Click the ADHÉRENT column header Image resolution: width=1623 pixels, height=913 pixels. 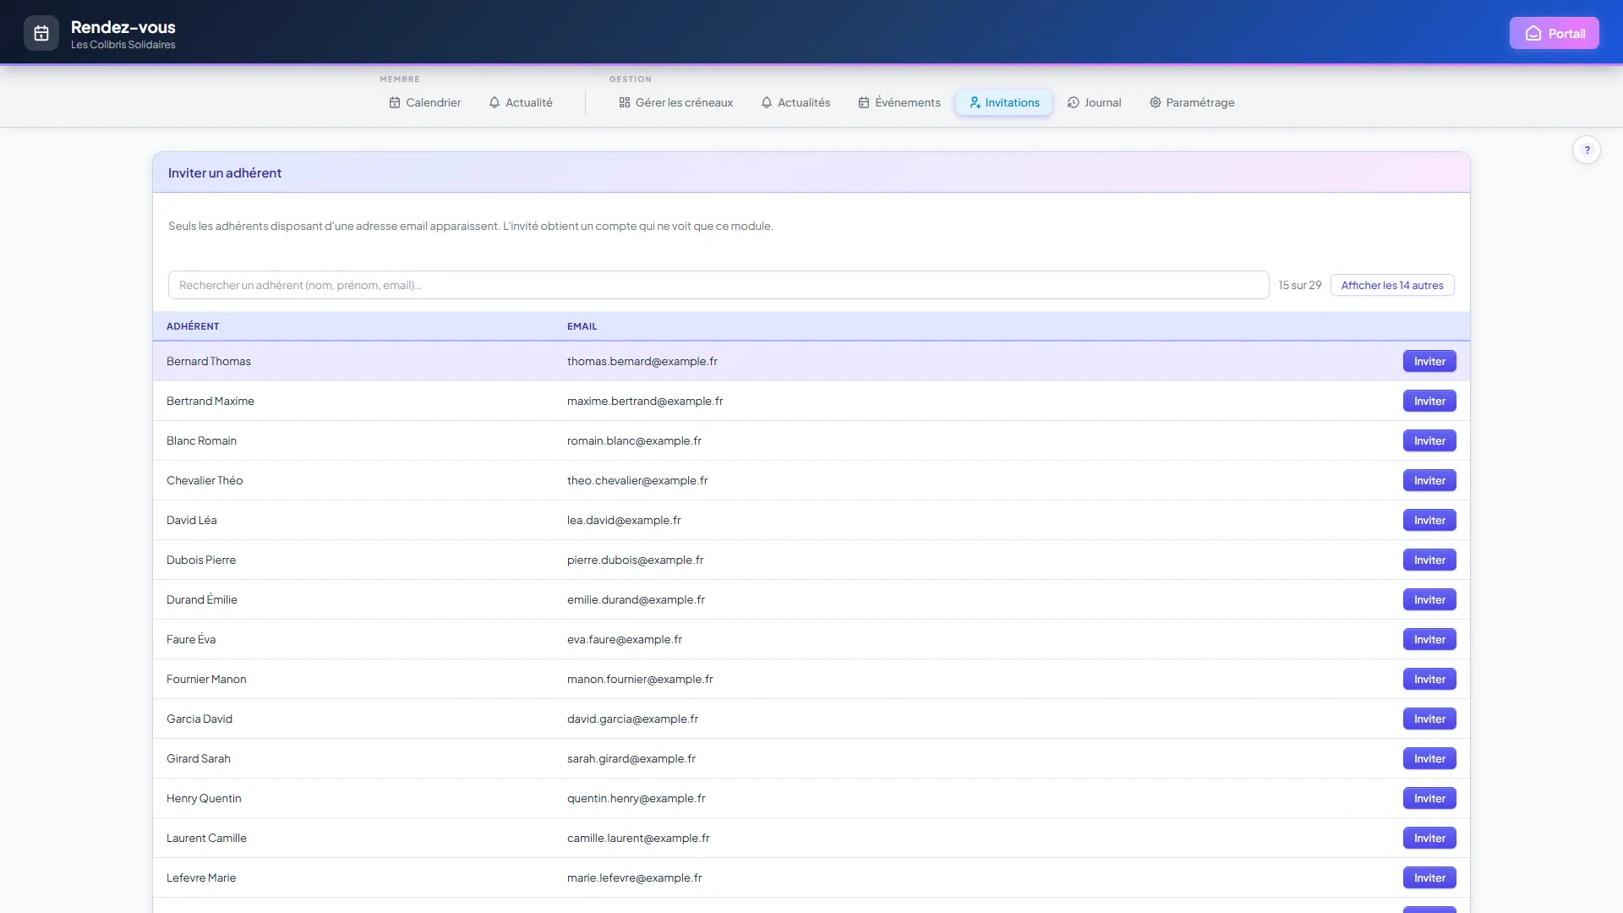coord(193,326)
